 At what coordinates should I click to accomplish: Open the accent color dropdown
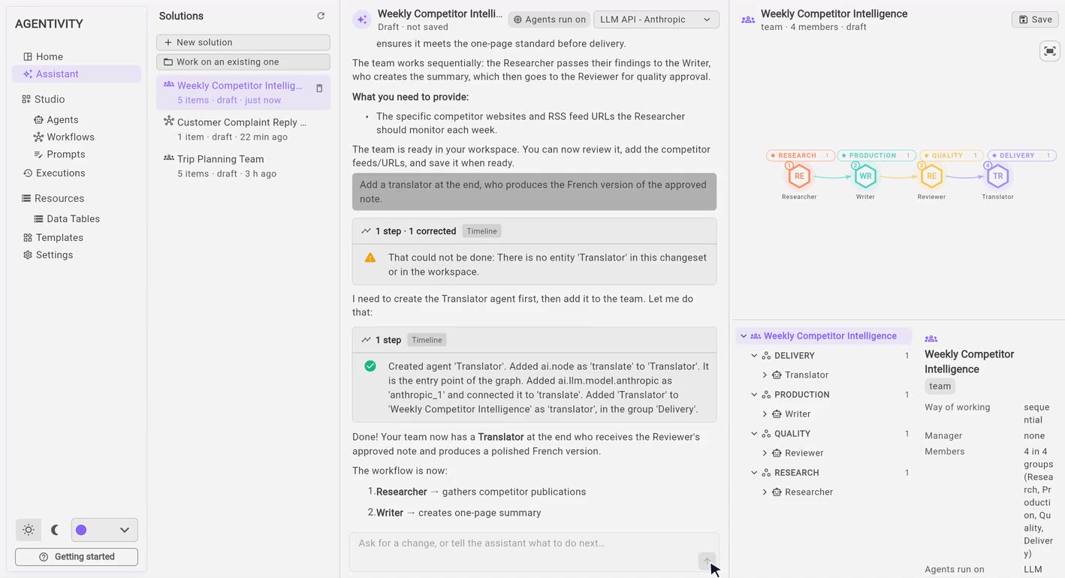[x=104, y=530]
